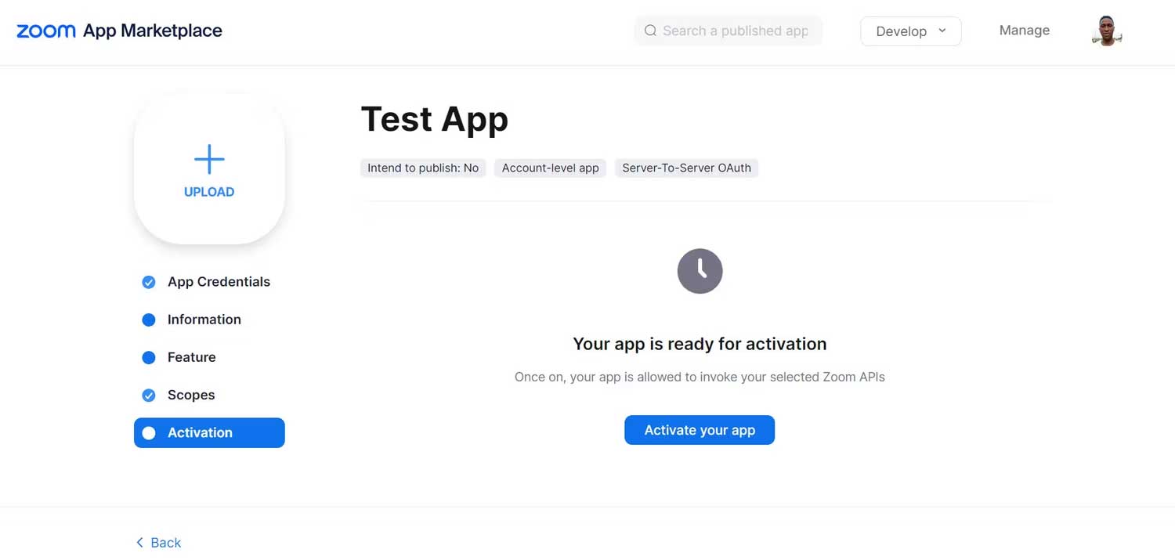Select the App Credentials step
This screenshot has height=560, width=1175.
[x=219, y=281]
